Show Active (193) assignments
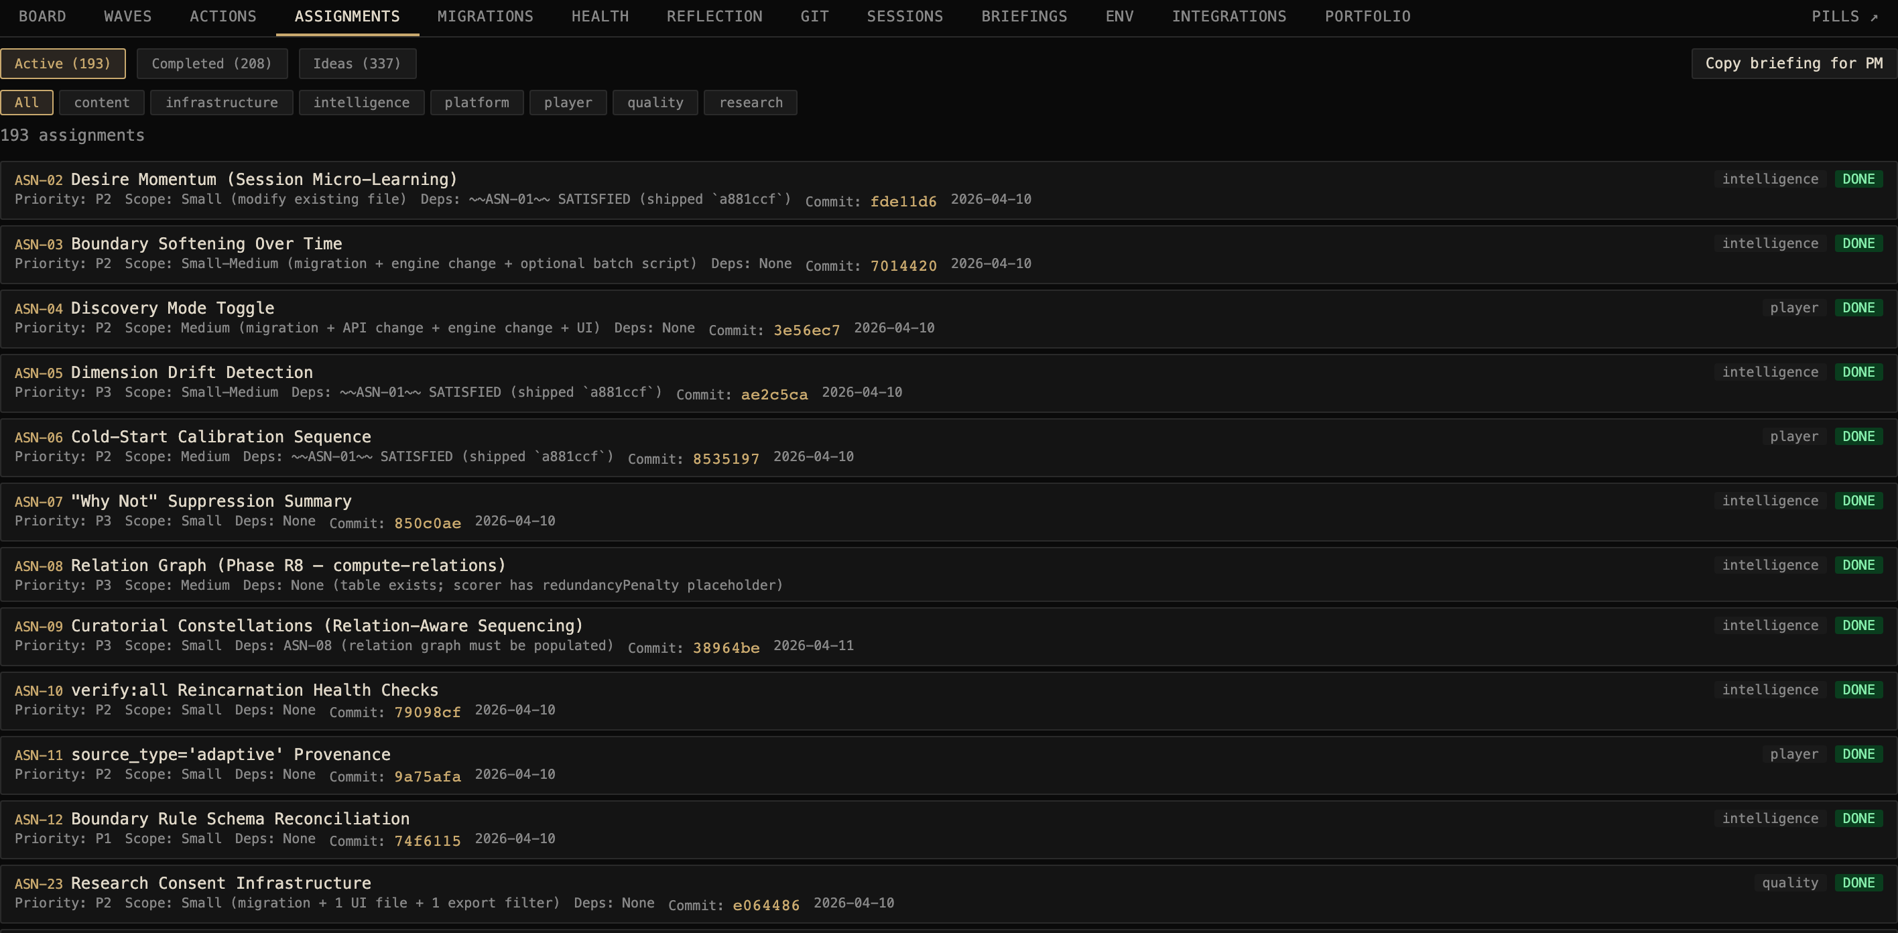 point(62,64)
